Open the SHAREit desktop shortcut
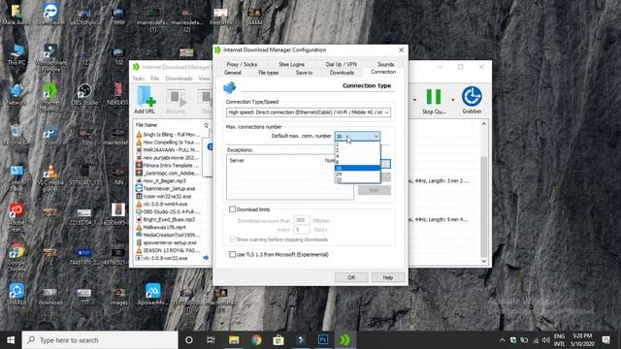This screenshot has height=349, width=621. (x=16, y=294)
